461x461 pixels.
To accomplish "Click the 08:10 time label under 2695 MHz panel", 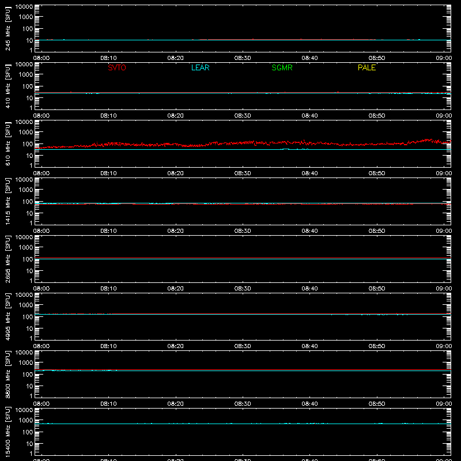I will [x=108, y=289].
